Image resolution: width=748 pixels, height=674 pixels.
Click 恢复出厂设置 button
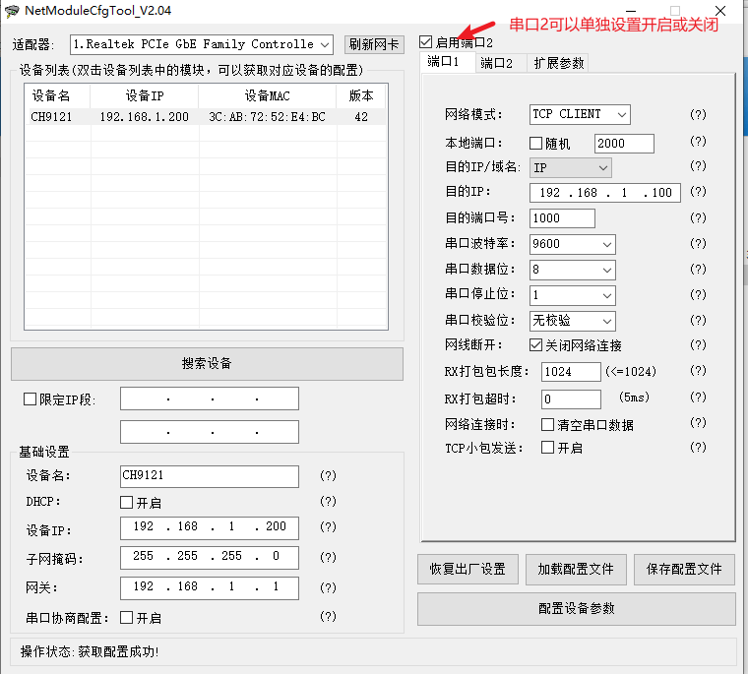pyautogui.click(x=467, y=569)
